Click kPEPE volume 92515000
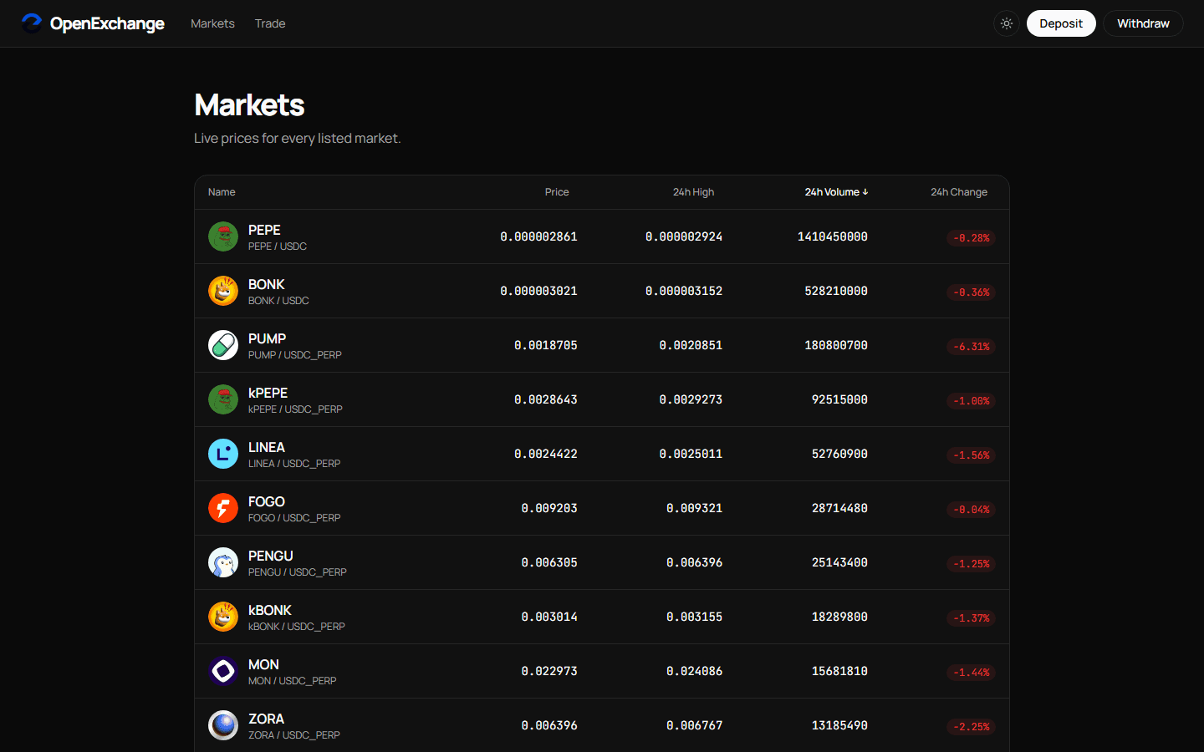The width and height of the screenshot is (1204, 752). pos(839,400)
